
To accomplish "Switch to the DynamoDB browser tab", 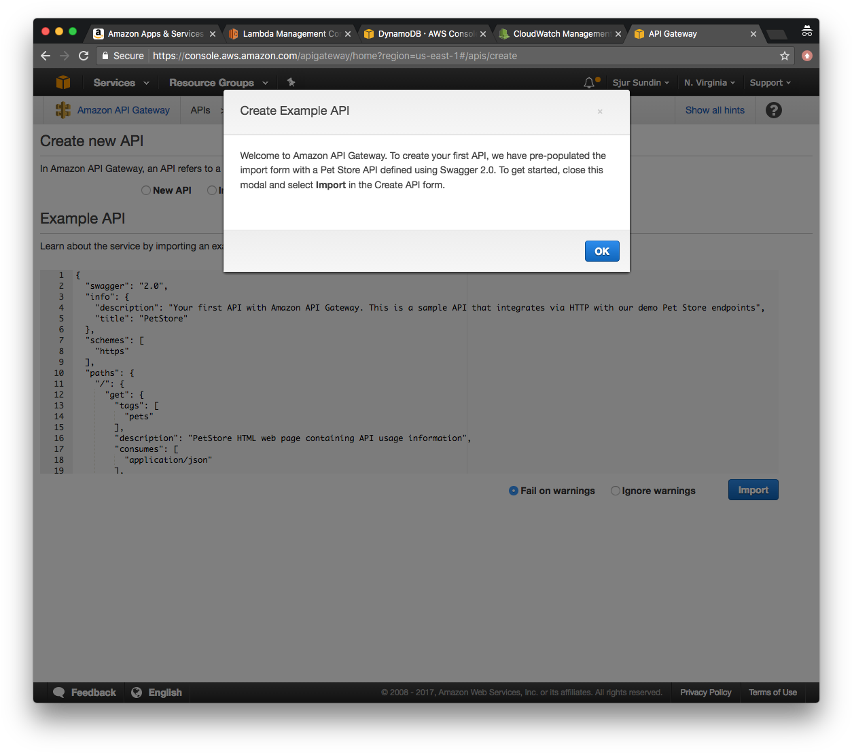I will [421, 33].
